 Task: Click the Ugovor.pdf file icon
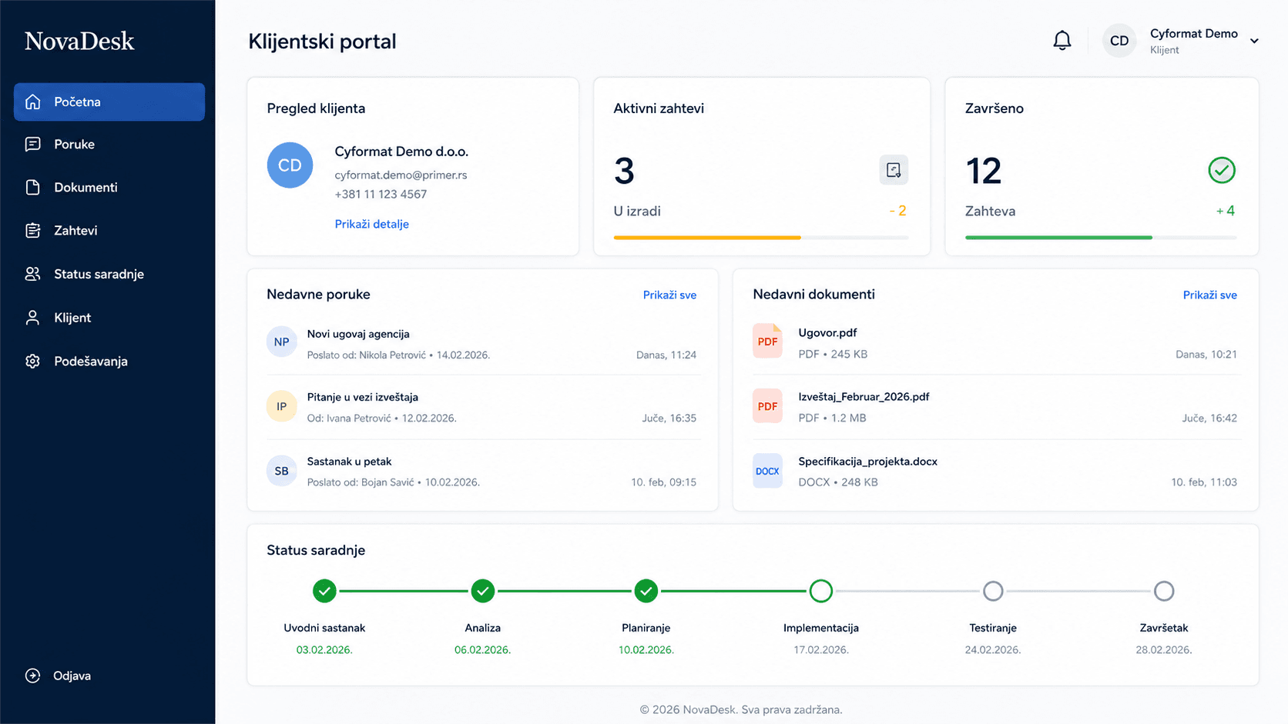click(767, 342)
